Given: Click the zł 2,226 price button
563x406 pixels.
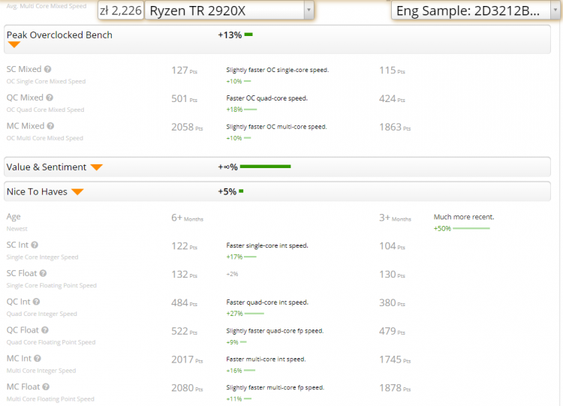Looking at the screenshot, I should coord(121,11).
